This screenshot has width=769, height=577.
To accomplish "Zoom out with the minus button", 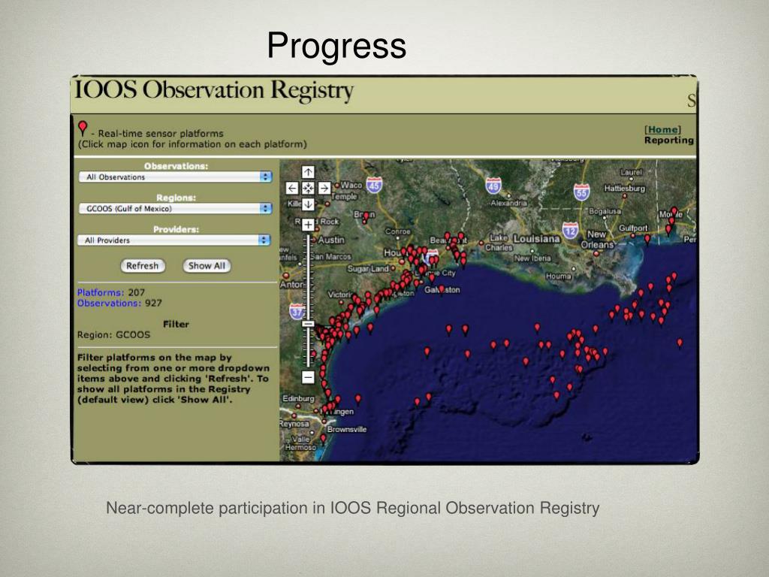I will (308, 377).
